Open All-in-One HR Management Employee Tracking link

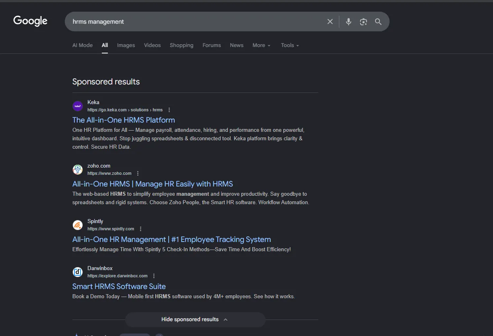pos(171,239)
